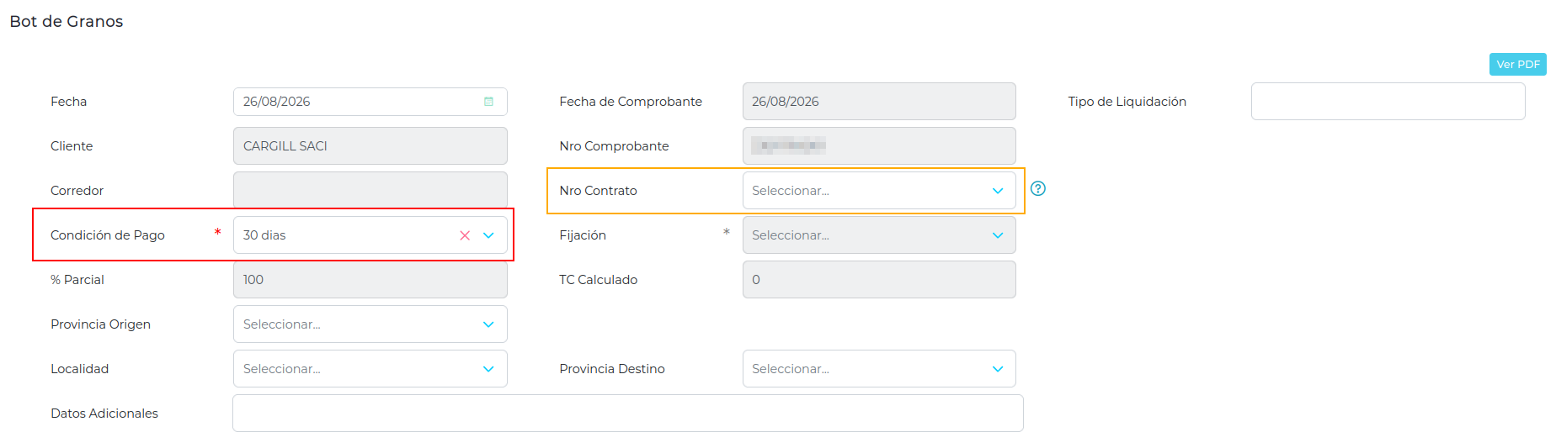This screenshot has width=1556, height=448.
Task: Open the Fijación dropdown
Action: pos(879,235)
